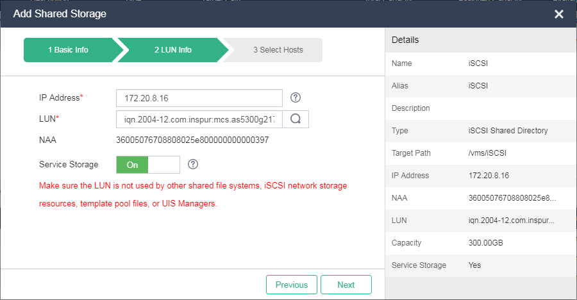Click the red LUN usage warning text

193,194
